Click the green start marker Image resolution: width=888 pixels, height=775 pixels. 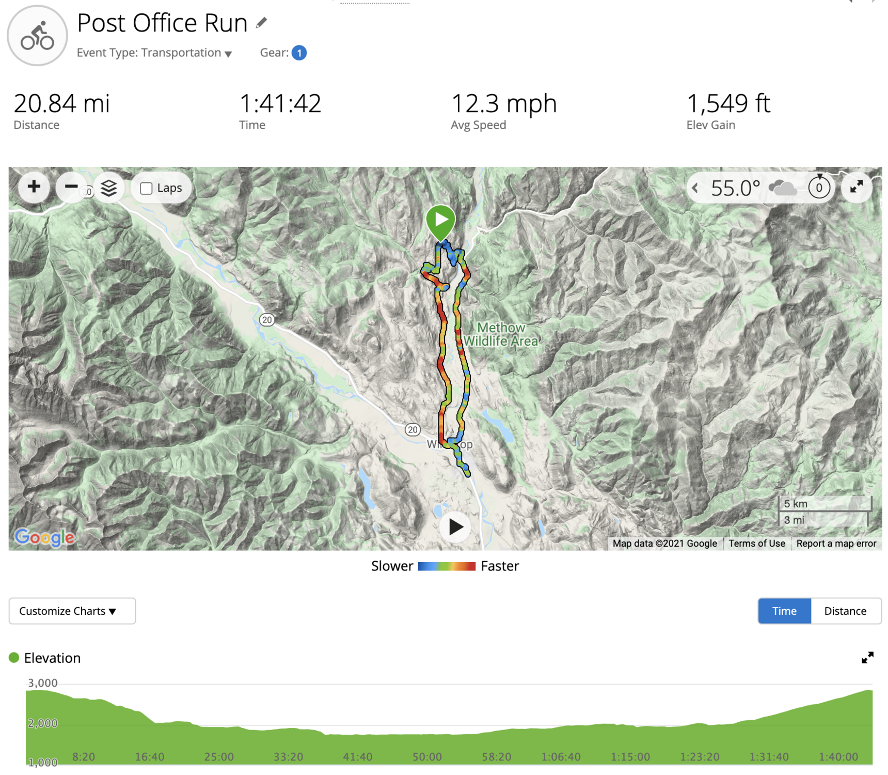440,221
